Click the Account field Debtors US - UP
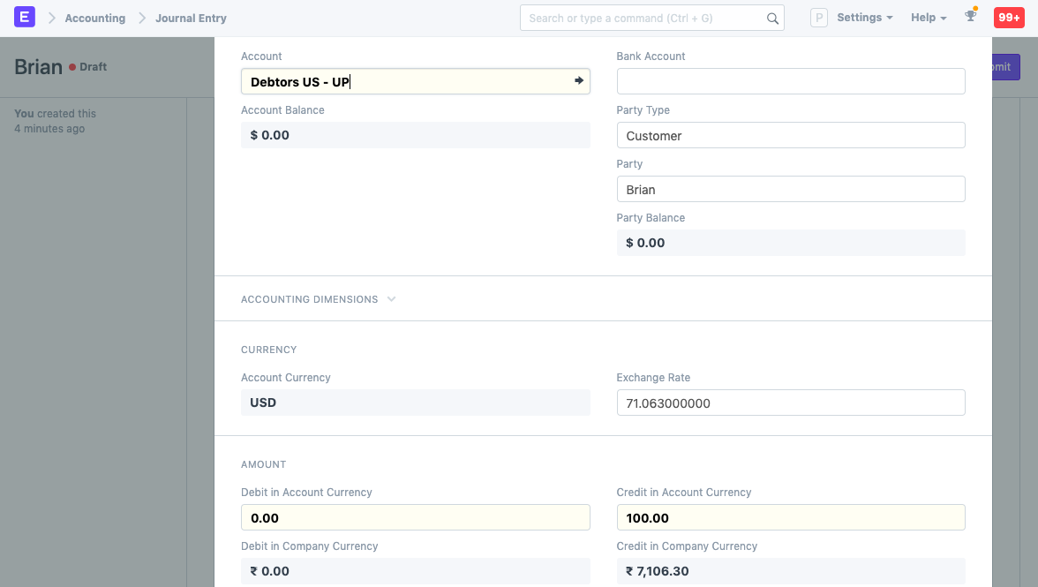The width and height of the screenshot is (1038, 587). (x=406, y=82)
